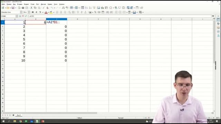Viewport: 221px width, 124px height.
Task: Toggle Bold formatting button
Action: [x=33, y=12]
